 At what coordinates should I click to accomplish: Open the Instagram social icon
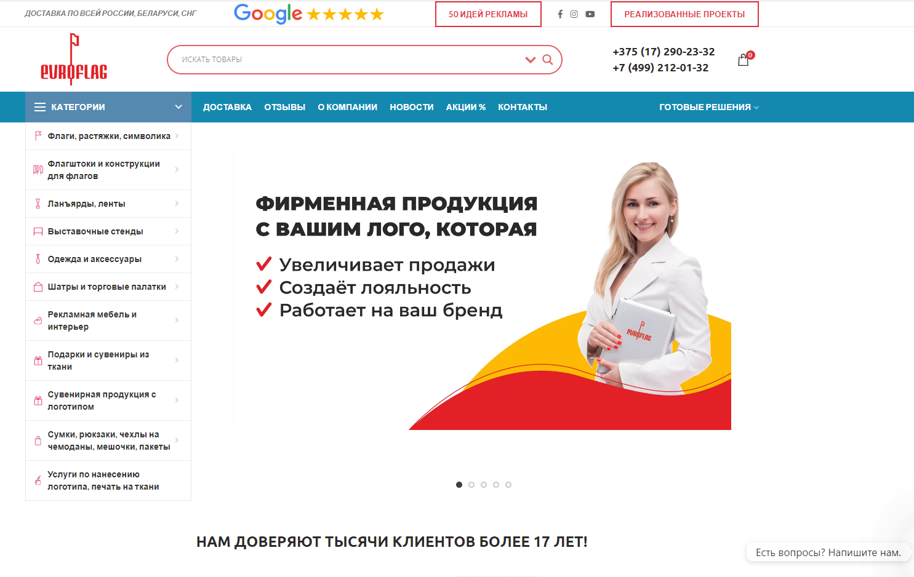pyautogui.click(x=574, y=14)
